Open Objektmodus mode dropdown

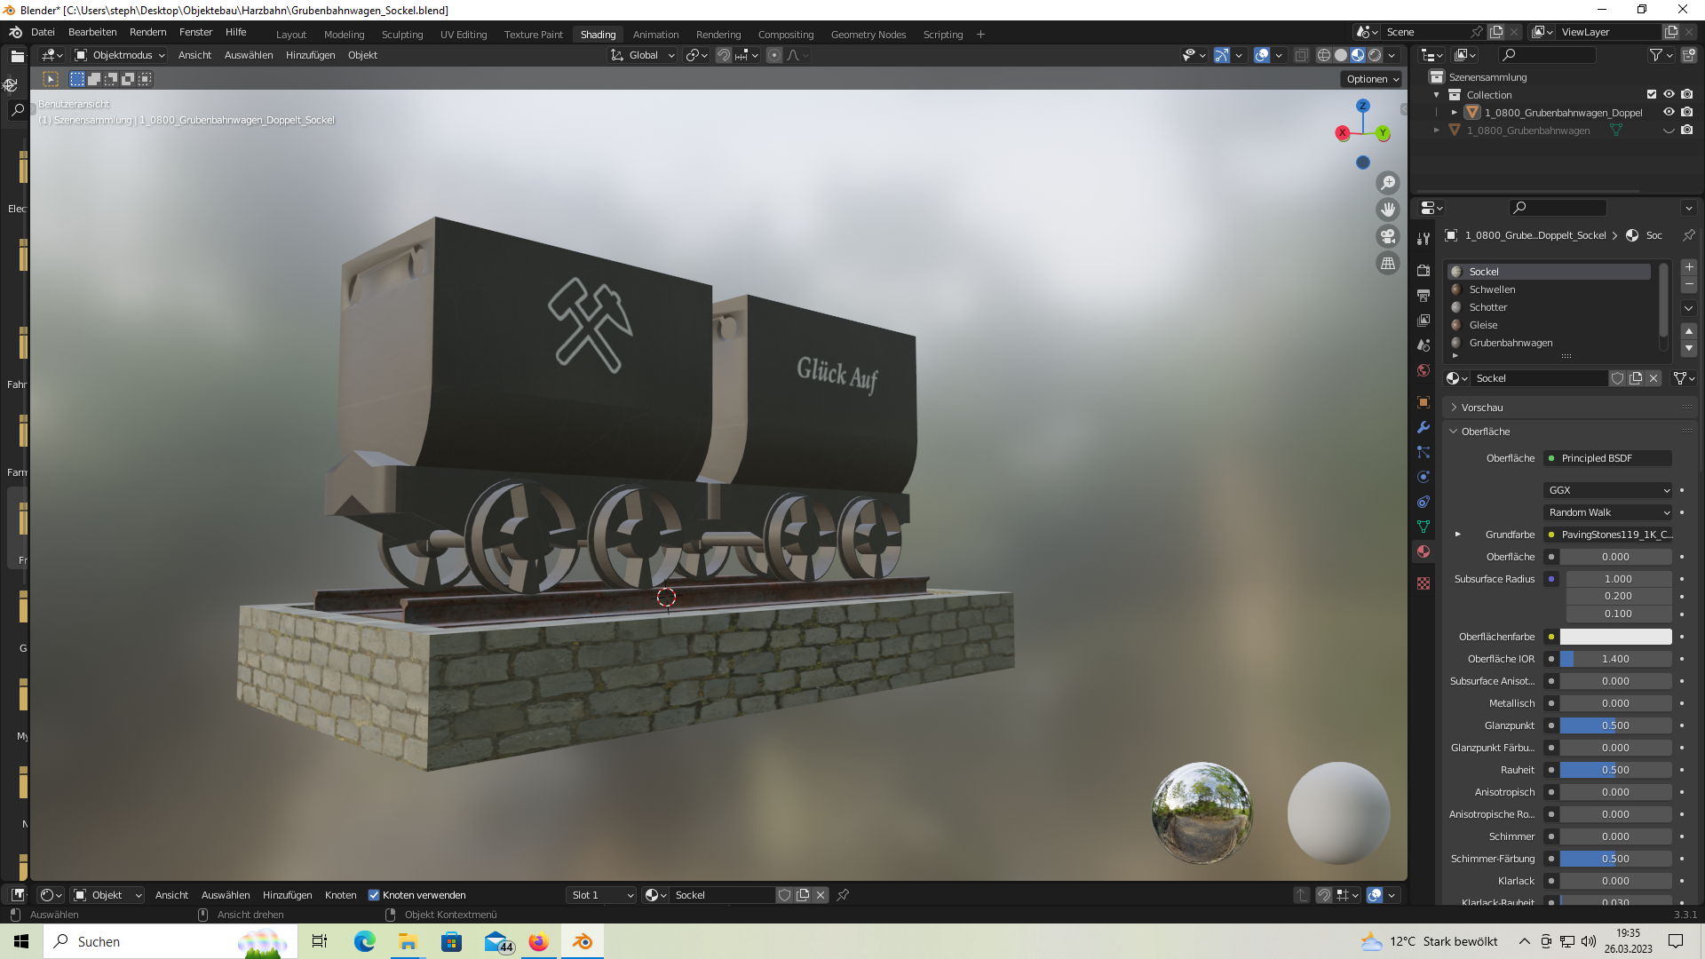pyautogui.click(x=121, y=55)
